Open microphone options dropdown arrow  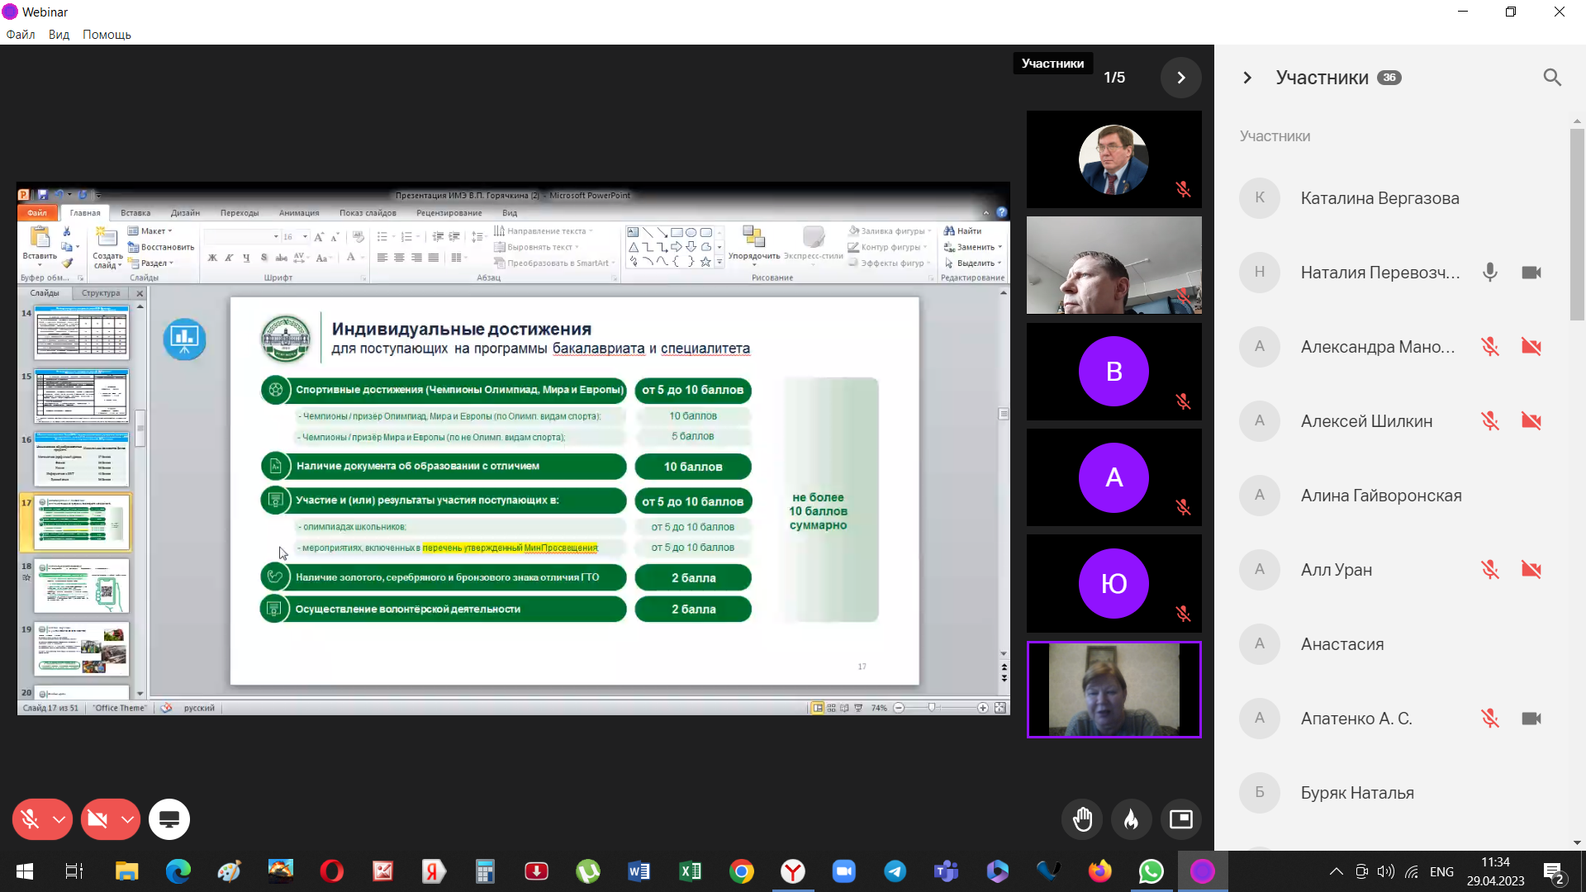point(59,819)
